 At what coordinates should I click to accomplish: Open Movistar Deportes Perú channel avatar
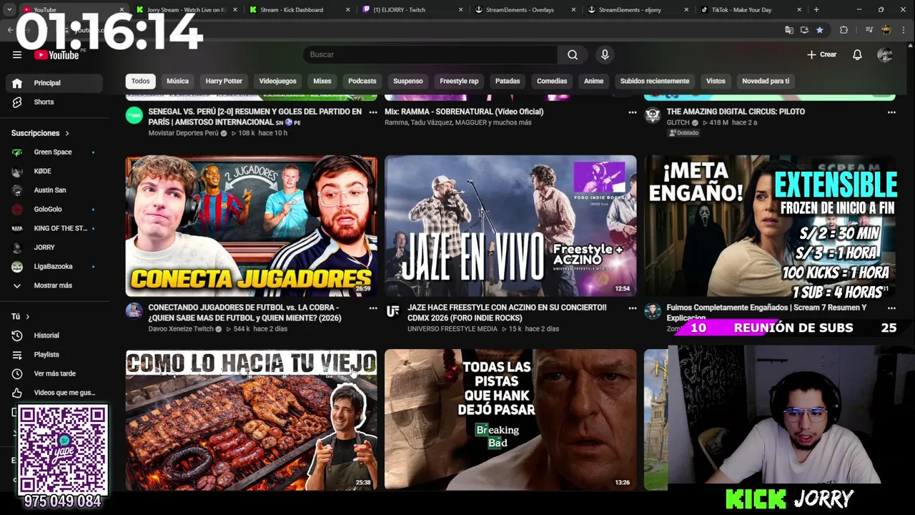(x=134, y=115)
